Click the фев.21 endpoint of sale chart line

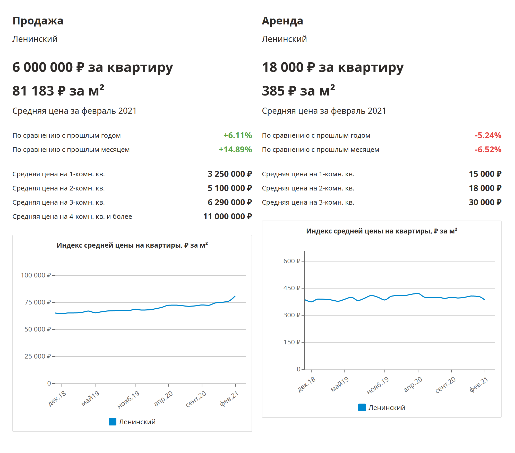[235, 296]
